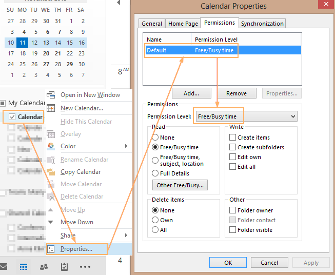Enable Folder owner checkbox
The width and height of the screenshot is (335, 275).
click(232, 210)
